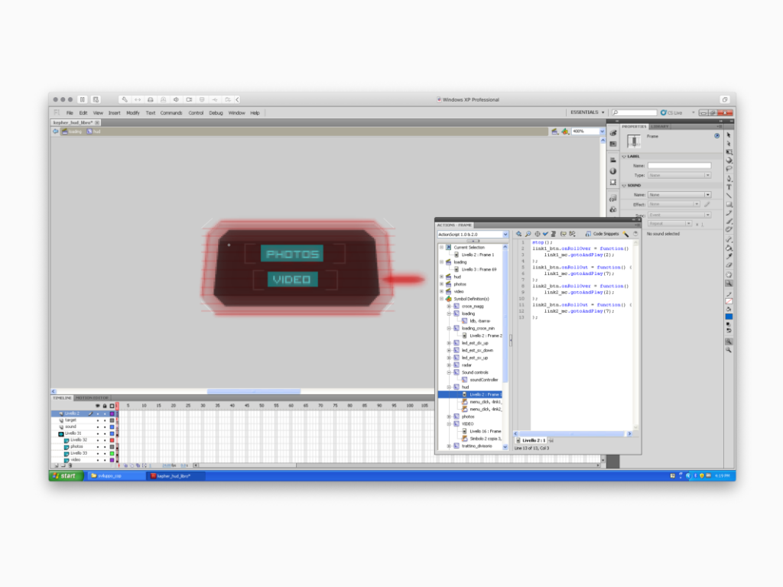This screenshot has height=587, width=783.
Task: Open the Commands menu
Action: tap(171, 113)
